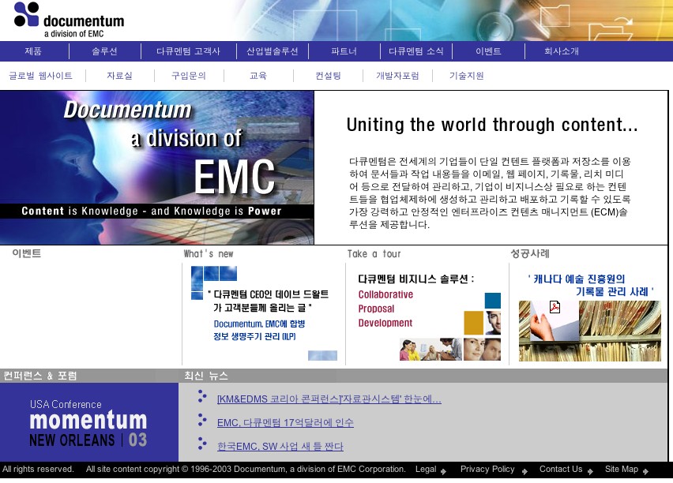Open the momentum New Orleans 03 banner
673x483 pixels.
point(88,422)
